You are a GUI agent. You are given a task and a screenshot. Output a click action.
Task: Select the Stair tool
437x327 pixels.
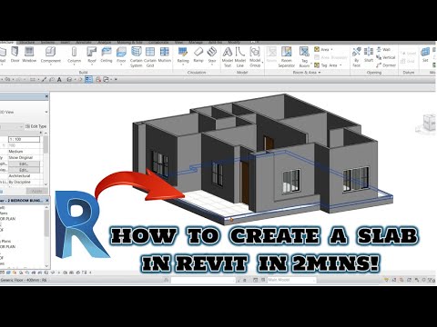tap(212, 54)
